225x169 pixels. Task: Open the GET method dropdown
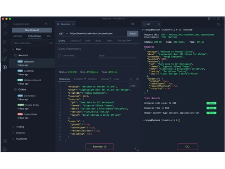(x=63, y=34)
